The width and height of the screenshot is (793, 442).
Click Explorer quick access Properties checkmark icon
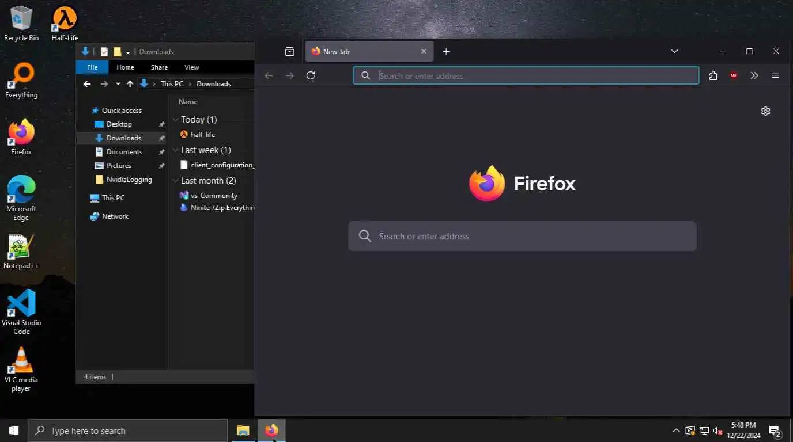(x=104, y=51)
